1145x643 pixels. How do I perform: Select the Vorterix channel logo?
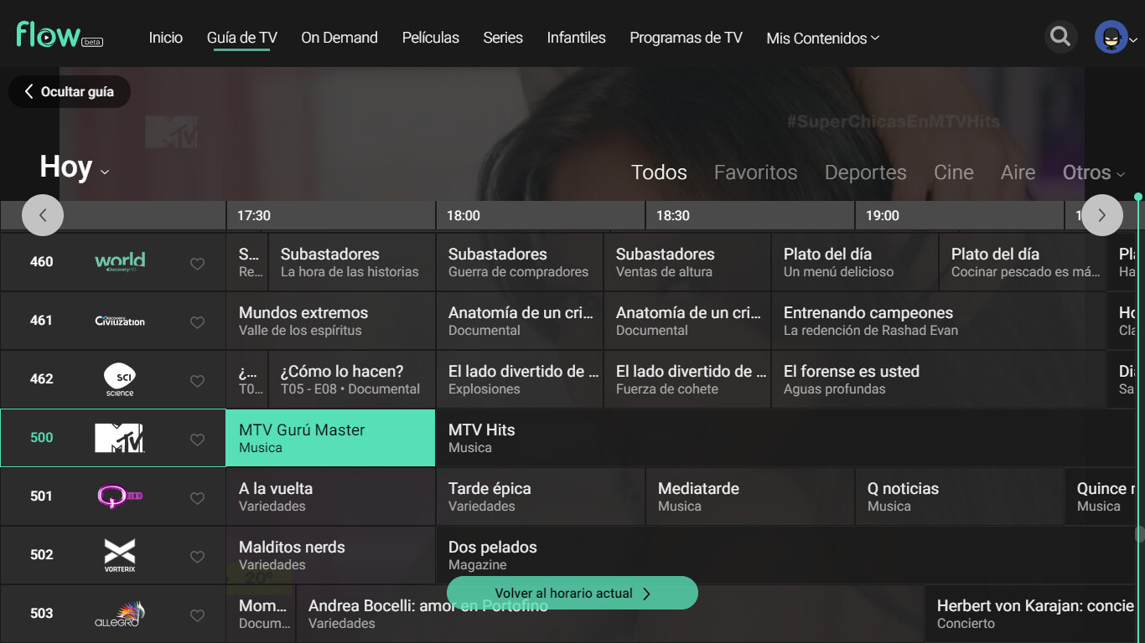click(120, 555)
